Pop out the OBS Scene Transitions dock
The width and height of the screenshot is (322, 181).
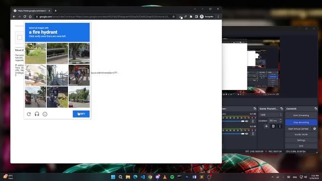tap(282, 109)
